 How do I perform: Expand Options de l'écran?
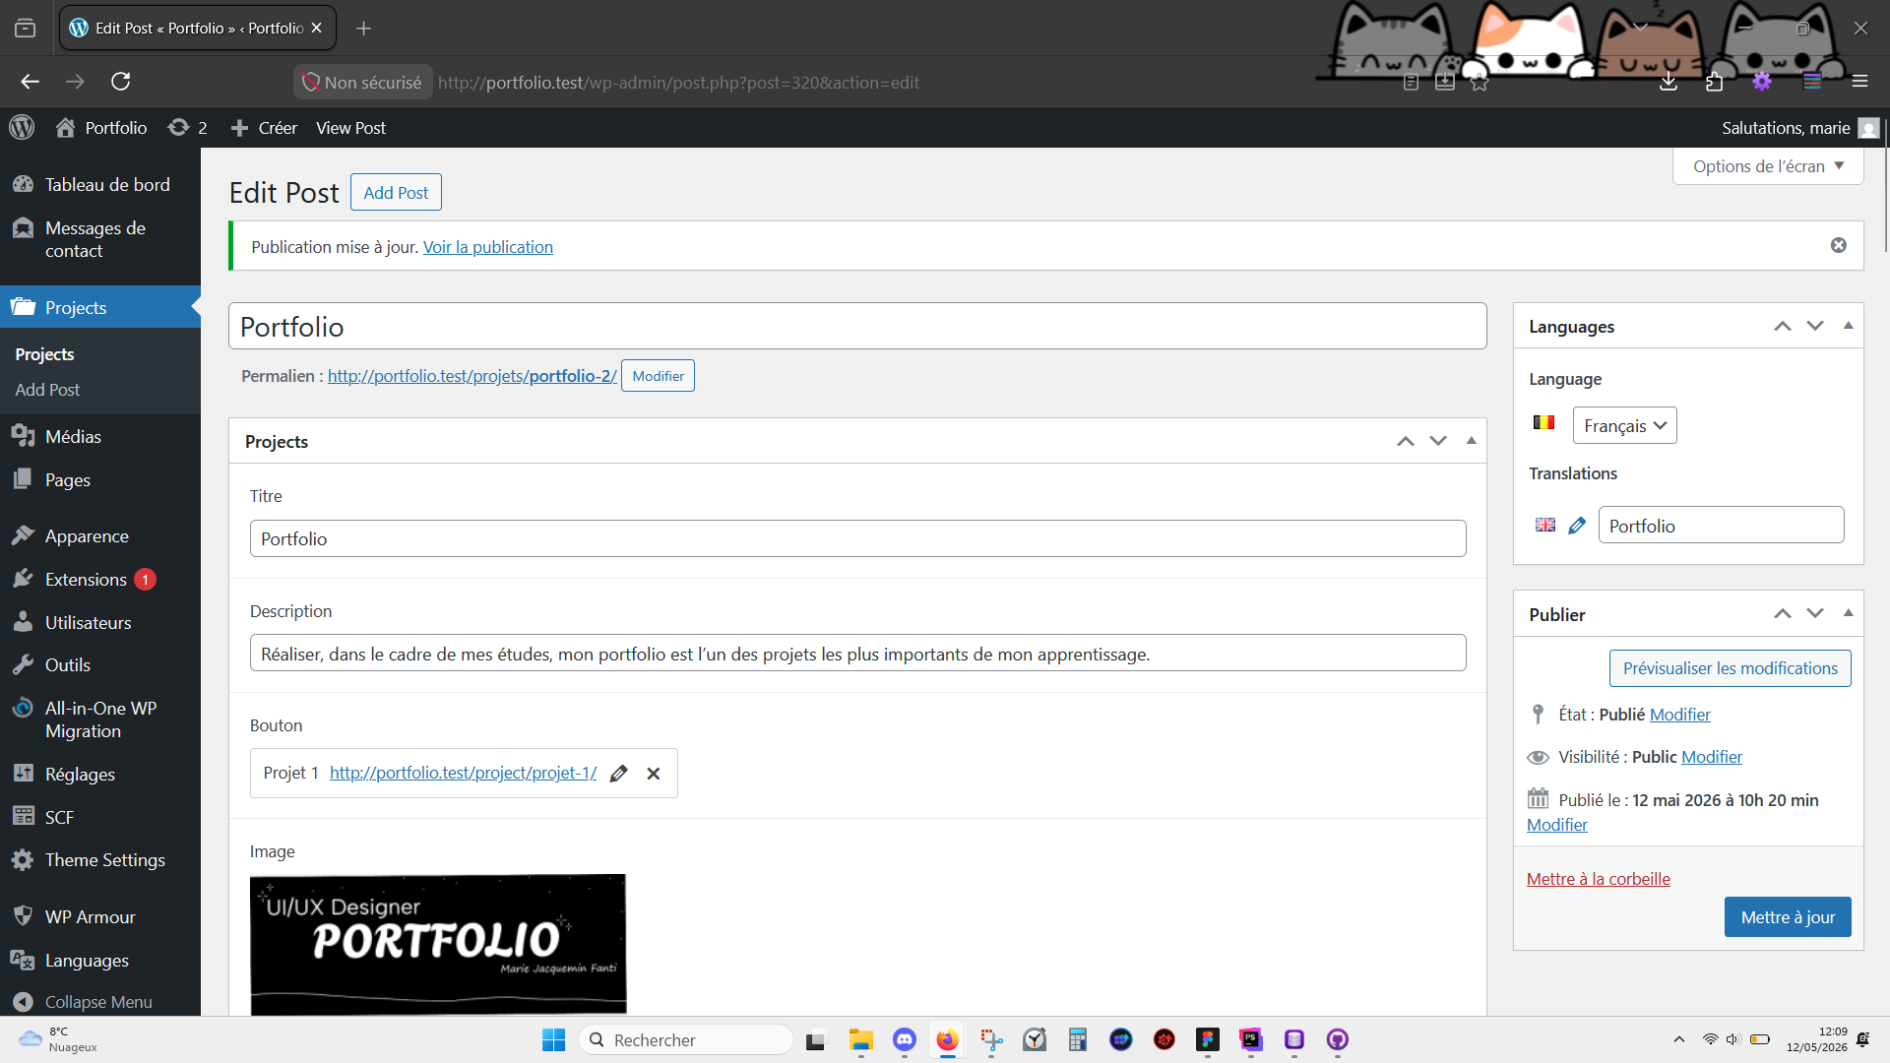click(1768, 166)
